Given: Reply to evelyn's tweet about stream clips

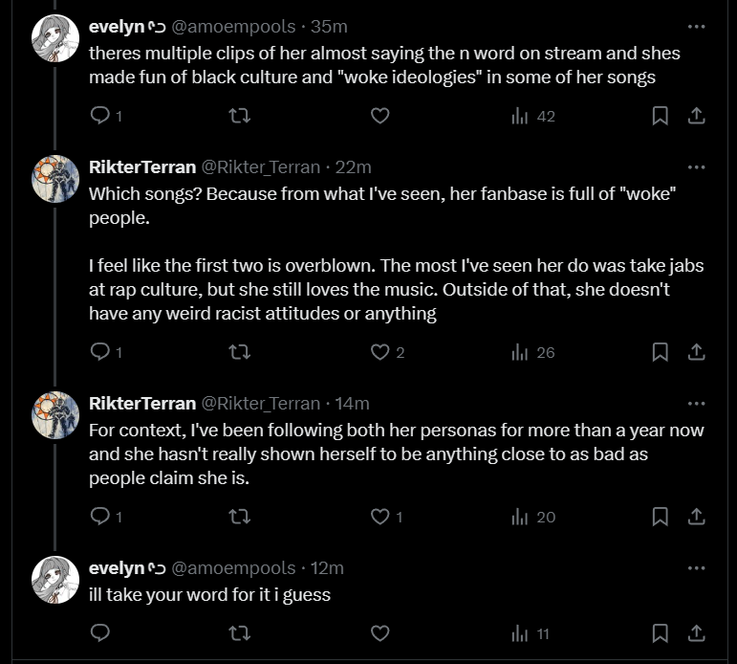Looking at the screenshot, I should tap(100, 116).
